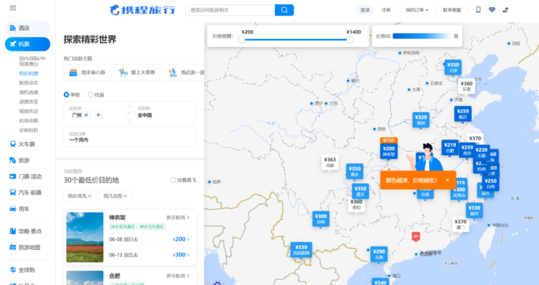This screenshot has width=539, height=285.
Task: Open the 旅游地图 sidebar item
Action: pyautogui.click(x=28, y=247)
